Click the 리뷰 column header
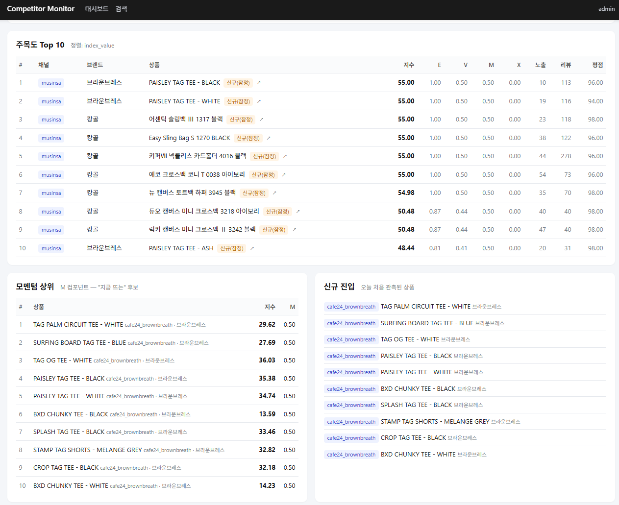The image size is (619, 505). (566, 65)
